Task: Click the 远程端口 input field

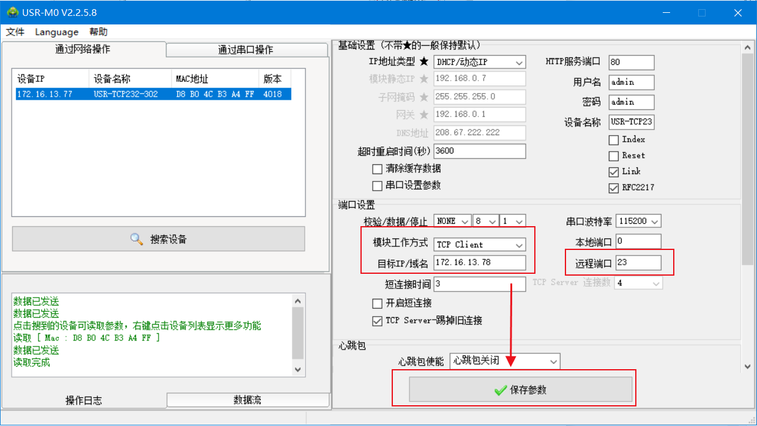Action: pyautogui.click(x=638, y=262)
